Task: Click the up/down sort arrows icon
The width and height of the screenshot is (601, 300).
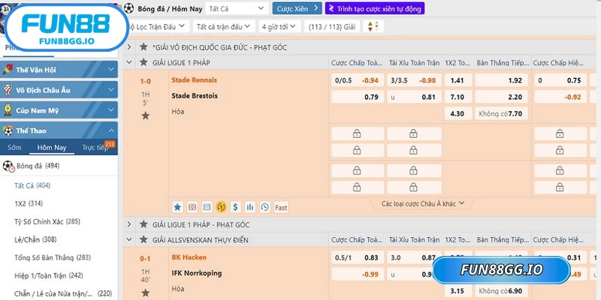Action: click(x=373, y=26)
